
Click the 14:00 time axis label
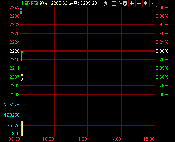[115, 139]
